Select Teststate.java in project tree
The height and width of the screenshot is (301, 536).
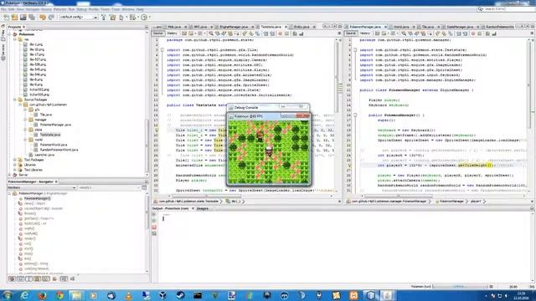click(50, 135)
